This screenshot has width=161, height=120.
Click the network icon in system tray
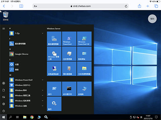tap(135, 117)
